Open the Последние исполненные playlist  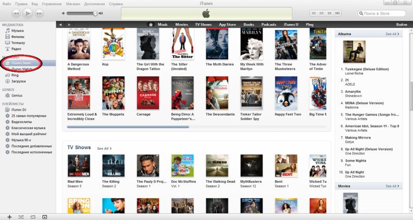click(31, 152)
